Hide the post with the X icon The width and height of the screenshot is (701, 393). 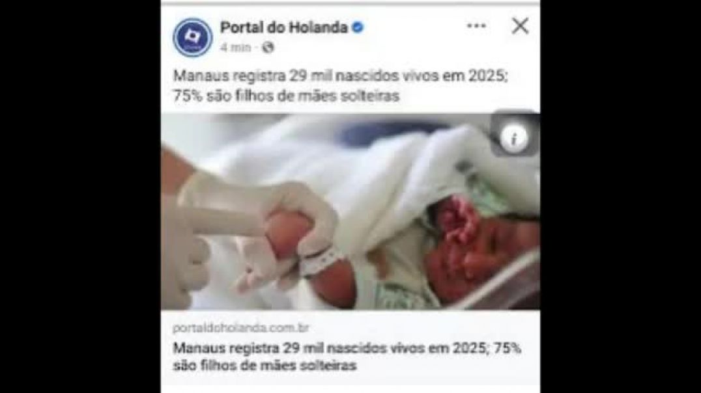pyautogui.click(x=520, y=26)
